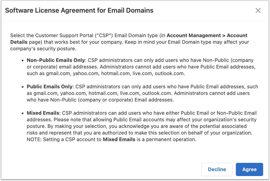Click the Agree button
The image size is (270, 181).
coord(249,169)
